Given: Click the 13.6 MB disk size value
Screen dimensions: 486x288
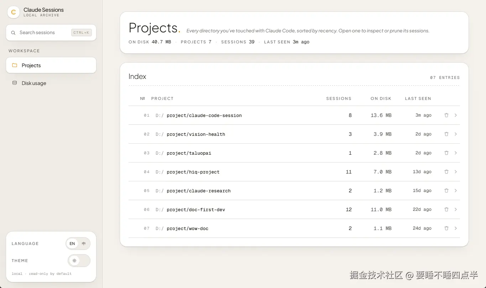Looking at the screenshot, I should (381, 115).
